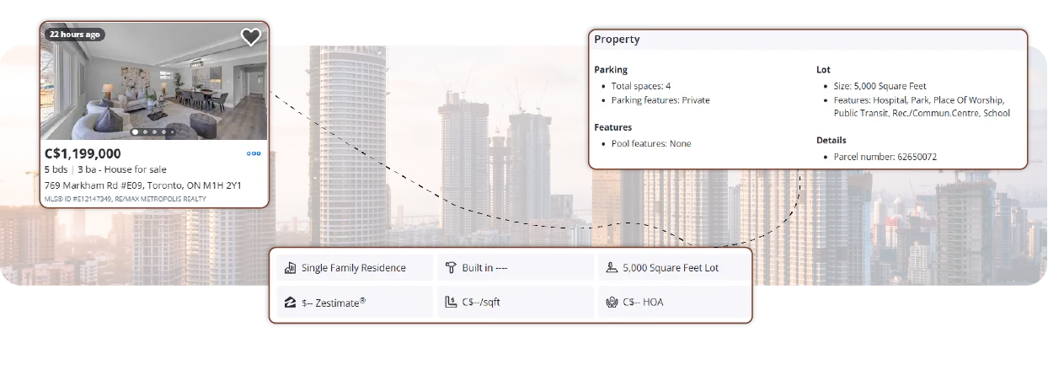Click the 22 hours ago badge
Viewport: 1048px width, 370px height.
click(x=74, y=35)
